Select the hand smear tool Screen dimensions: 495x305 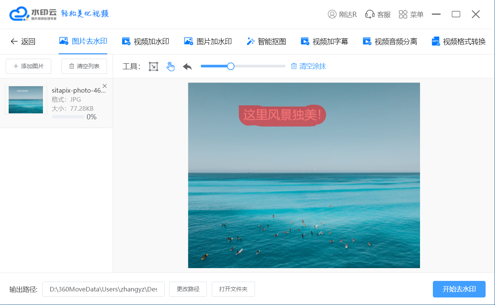[171, 67]
